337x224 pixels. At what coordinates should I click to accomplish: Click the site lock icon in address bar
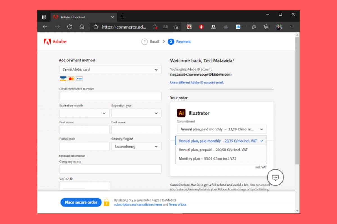click(x=96, y=27)
